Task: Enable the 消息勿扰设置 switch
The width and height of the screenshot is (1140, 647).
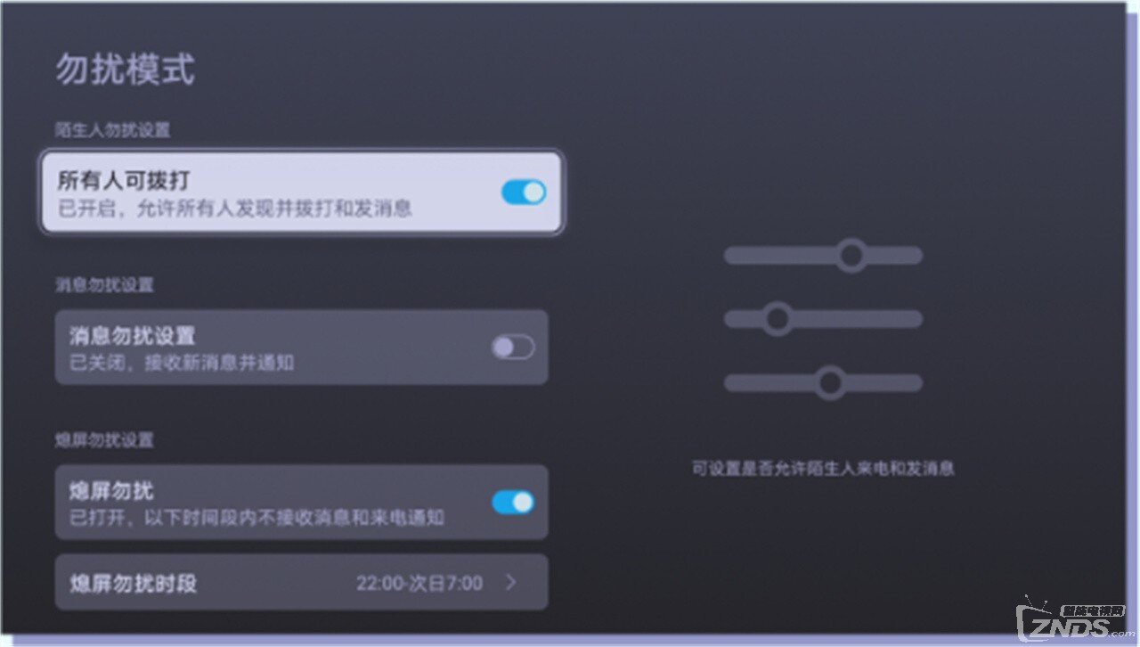Action: click(x=514, y=347)
